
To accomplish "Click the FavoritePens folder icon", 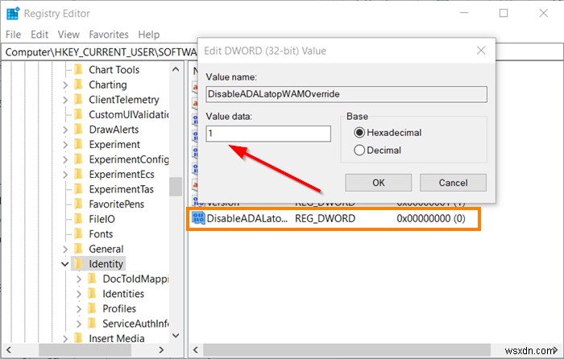I will 78,204.
